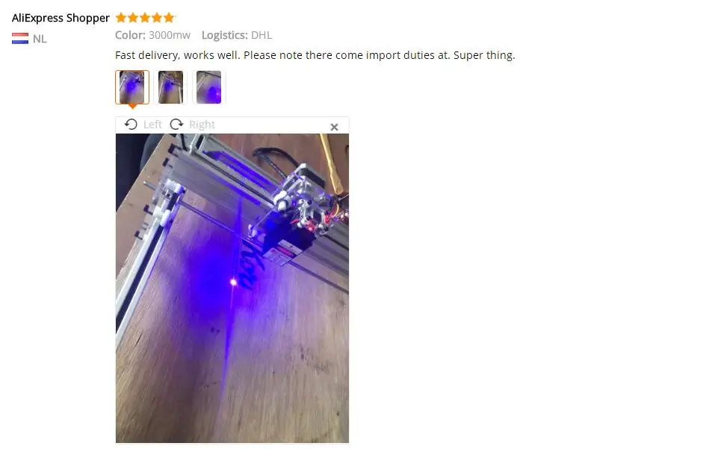Open the second review photo thumbnail
Viewport: 721px width, 449px height.
click(x=170, y=87)
